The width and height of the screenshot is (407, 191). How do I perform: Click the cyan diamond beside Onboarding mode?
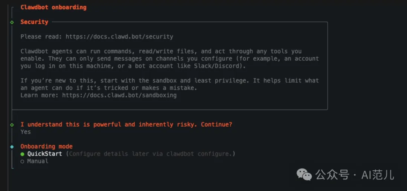click(12, 147)
